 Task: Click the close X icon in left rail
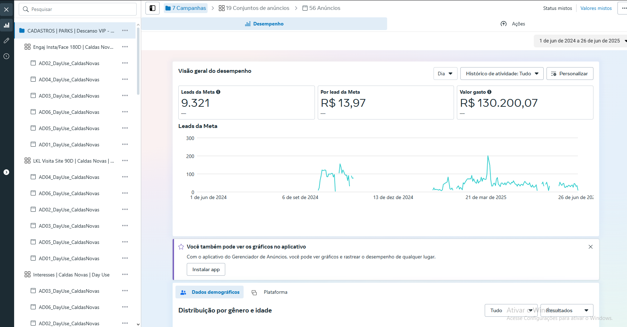pos(6,10)
